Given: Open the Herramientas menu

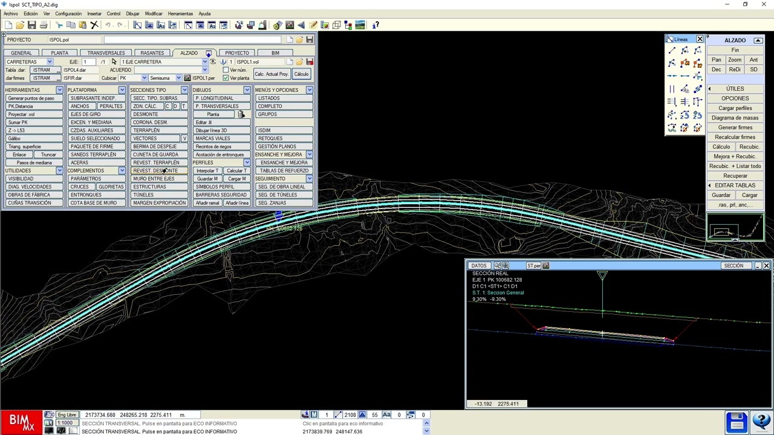Looking at the screenshot, I should (x=180, y=13).
